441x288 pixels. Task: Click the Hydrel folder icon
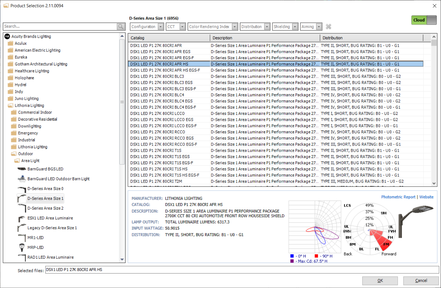(x=10, y=85)
